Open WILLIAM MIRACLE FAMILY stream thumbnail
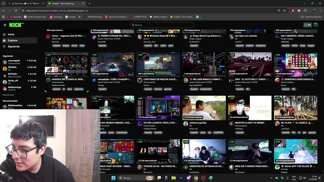Image resolution: width=324 pixels, height=182 pixels. point(204,64)
